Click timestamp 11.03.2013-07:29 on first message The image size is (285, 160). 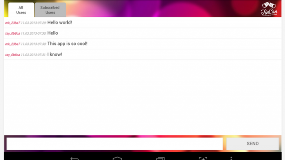pyautogui.click(x=33, y=23)
